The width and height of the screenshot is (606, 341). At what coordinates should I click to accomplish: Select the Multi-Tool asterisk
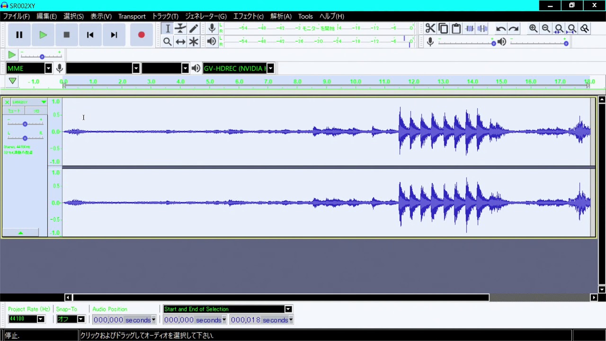click(194, 42)
